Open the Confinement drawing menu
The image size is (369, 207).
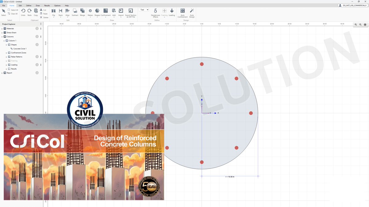tap(106, 13)
